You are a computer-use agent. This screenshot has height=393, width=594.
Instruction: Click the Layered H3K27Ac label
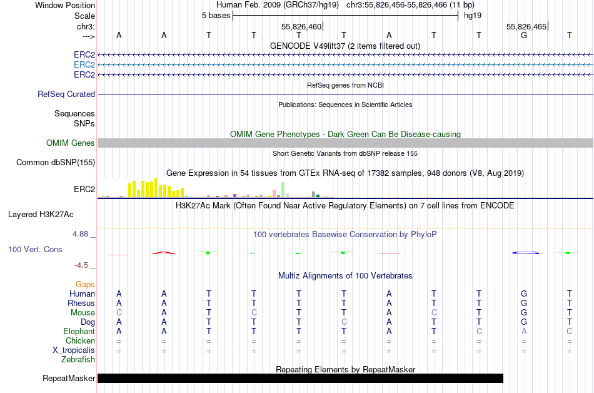pos(41,215)
